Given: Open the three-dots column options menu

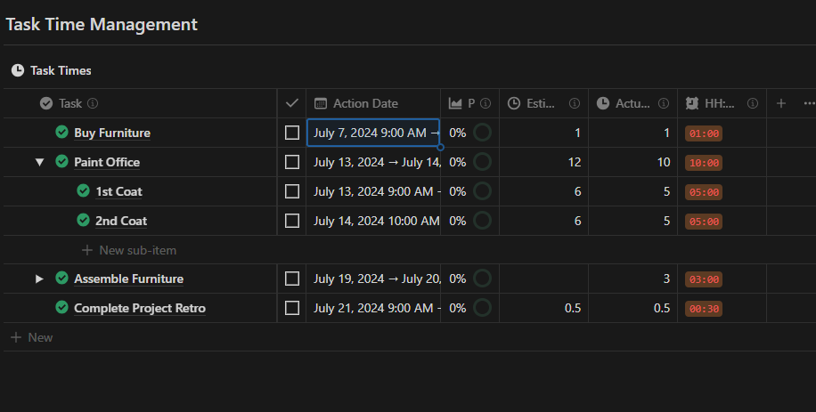Looking at the screenshot, I should (x=808, y=103).
